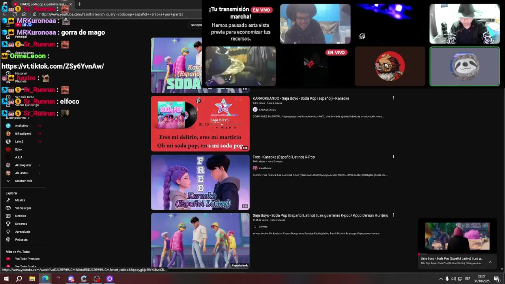Show hidden system tray icons
This screenshot has width=505, height=284.
pos(441,279)
